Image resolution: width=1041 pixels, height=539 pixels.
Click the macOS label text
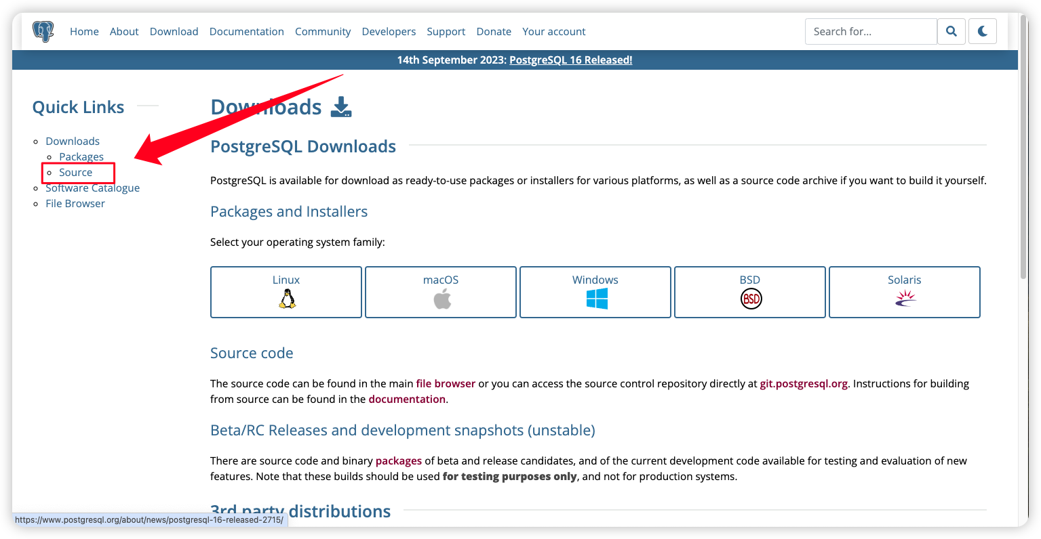(441, 280)
